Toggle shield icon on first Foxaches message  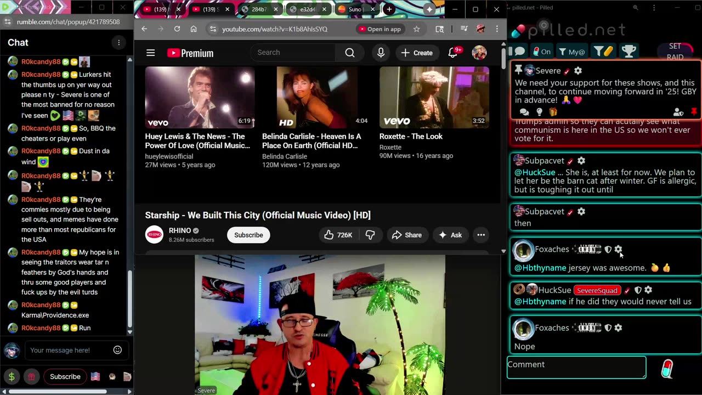[x=608, y=249]
